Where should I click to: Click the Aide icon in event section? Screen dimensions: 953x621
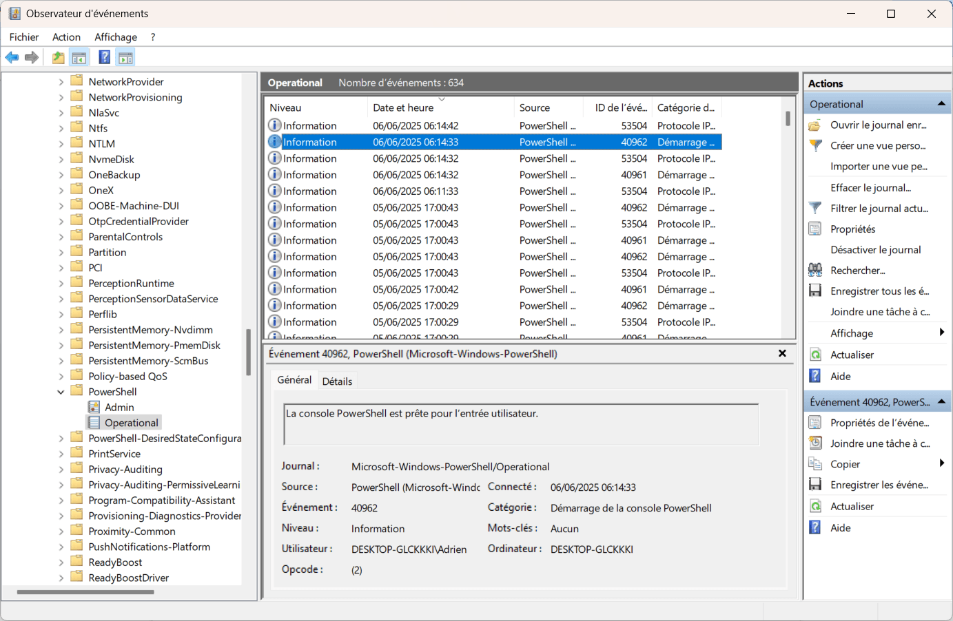click(815, 527)
